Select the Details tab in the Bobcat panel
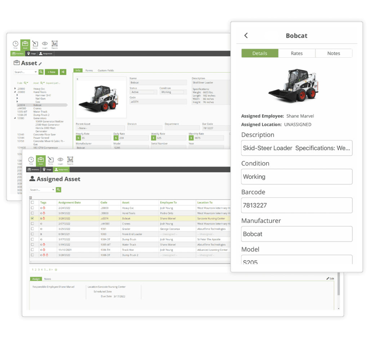Image resolution: width=369 pixels, height=338 pixels. pyautogui.click(x=260, y=53)
